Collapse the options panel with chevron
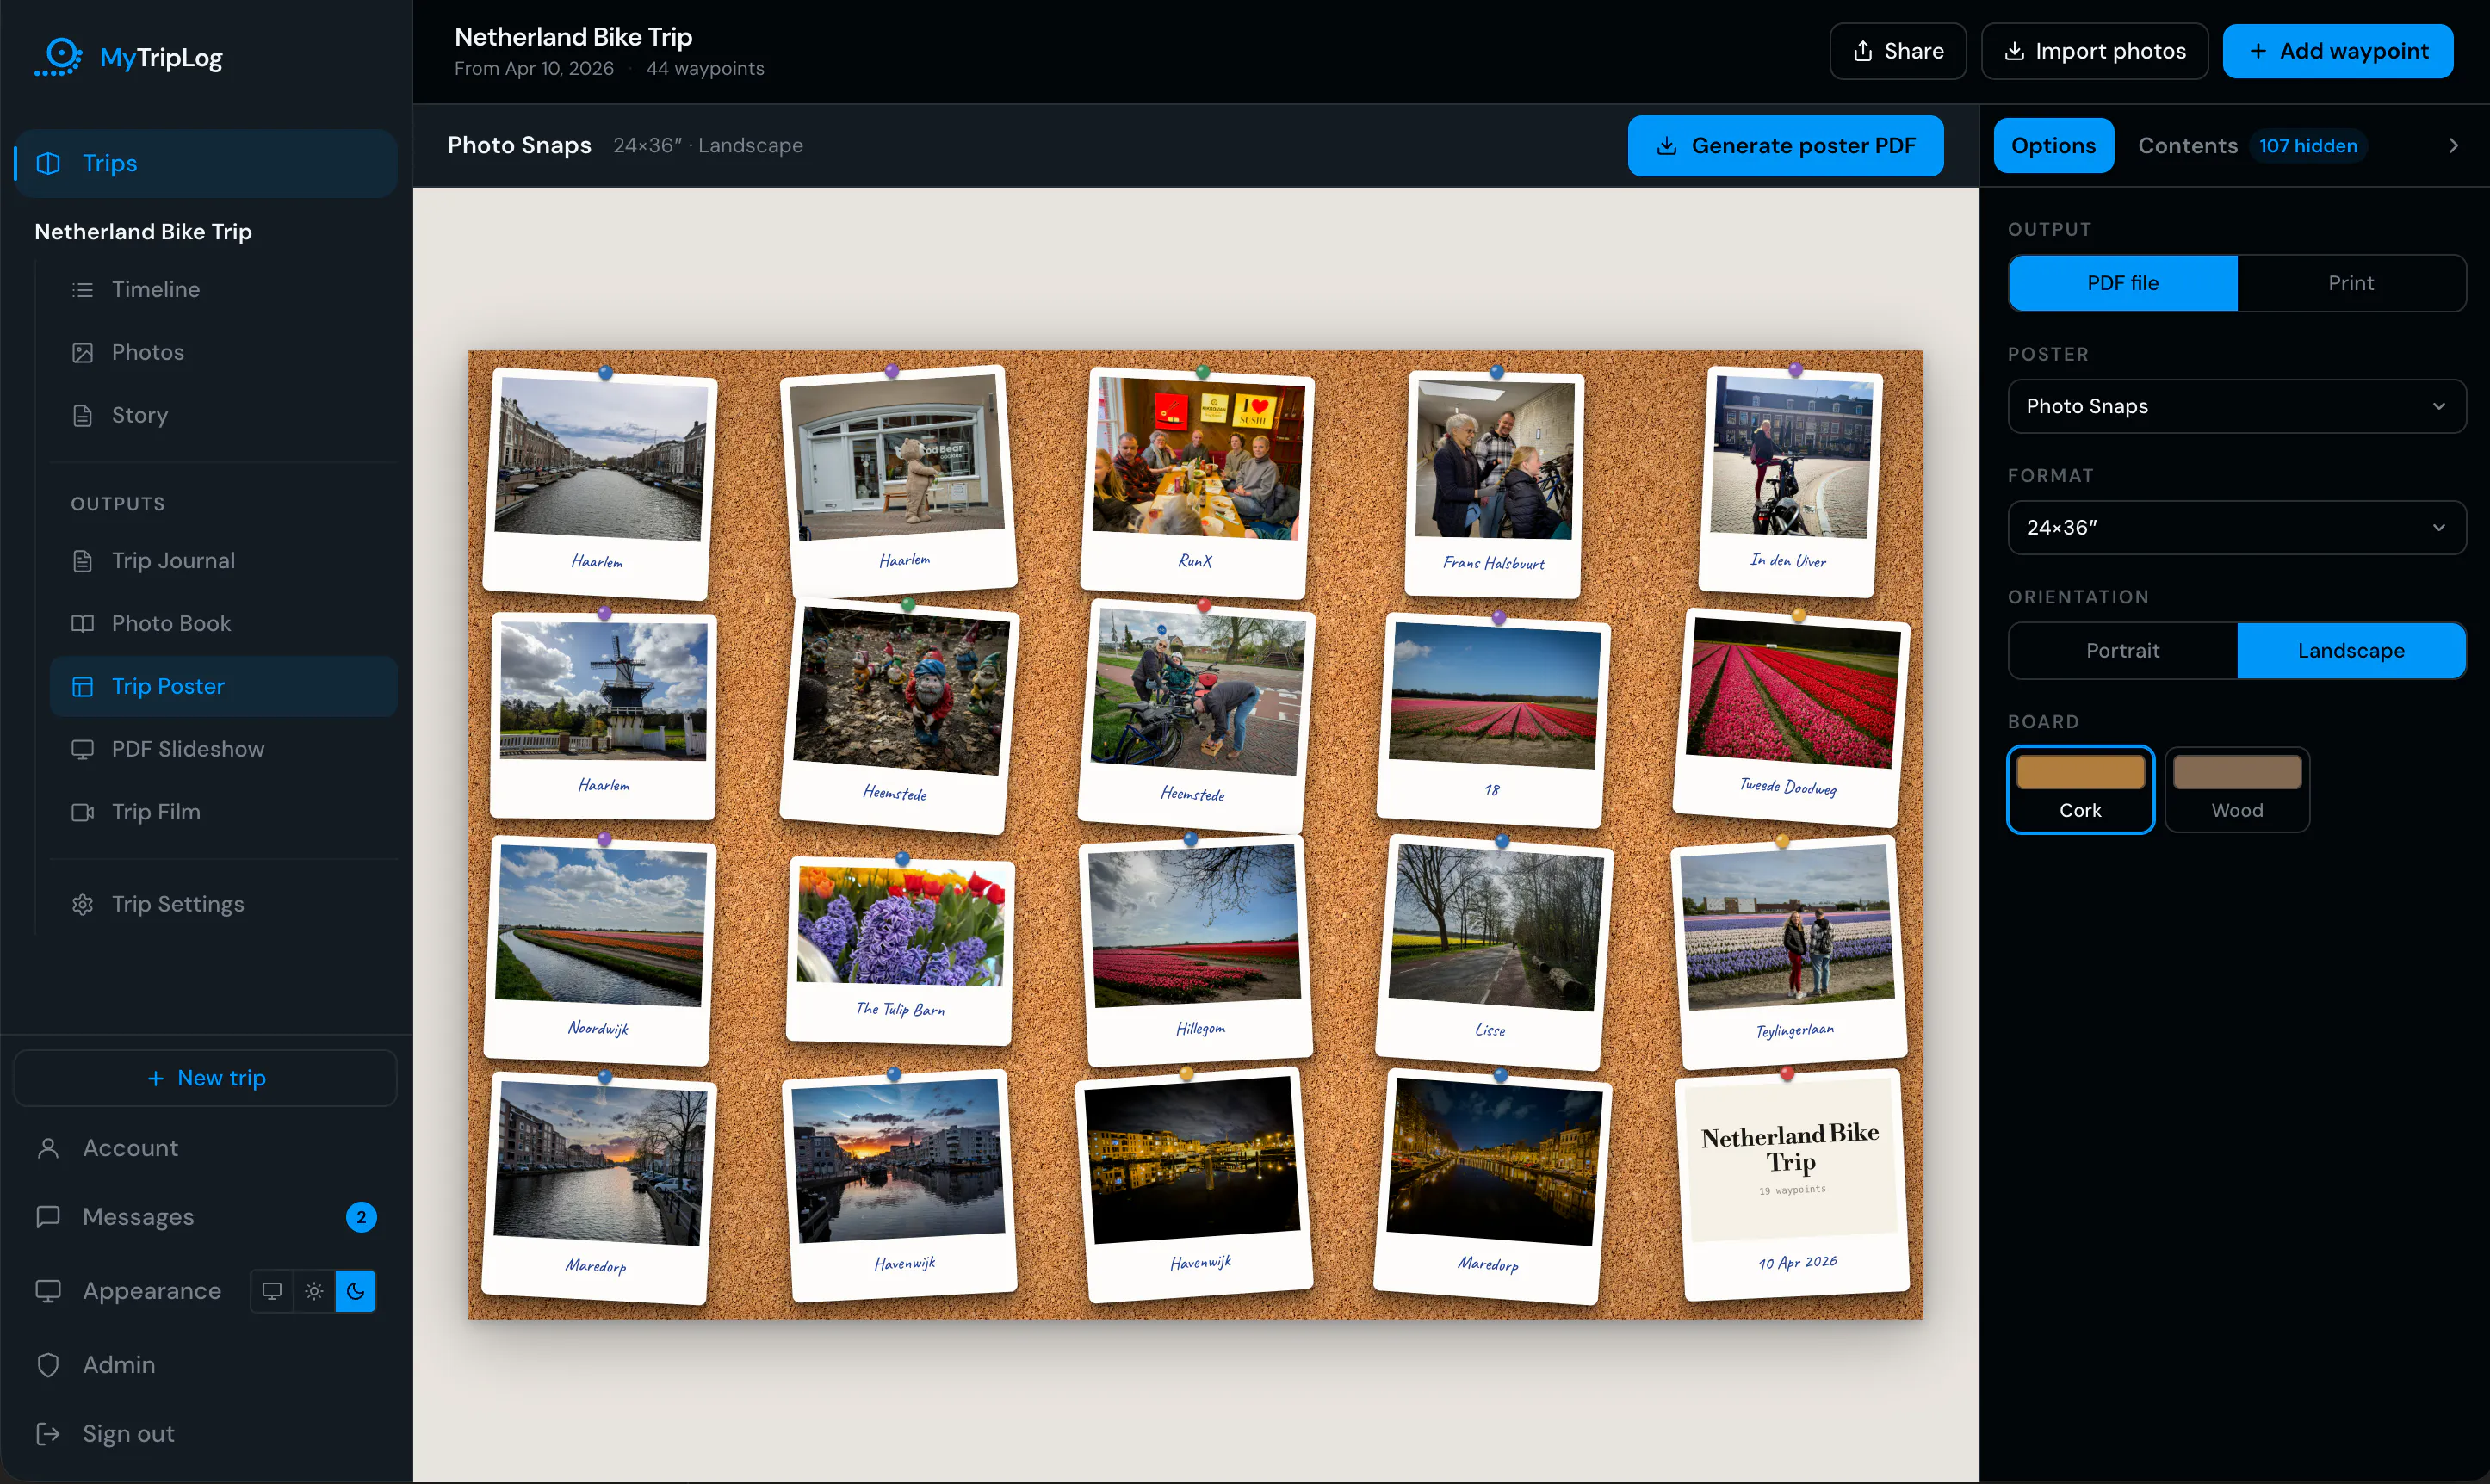This screenshot has width=2490, height=1484. 2453,146
